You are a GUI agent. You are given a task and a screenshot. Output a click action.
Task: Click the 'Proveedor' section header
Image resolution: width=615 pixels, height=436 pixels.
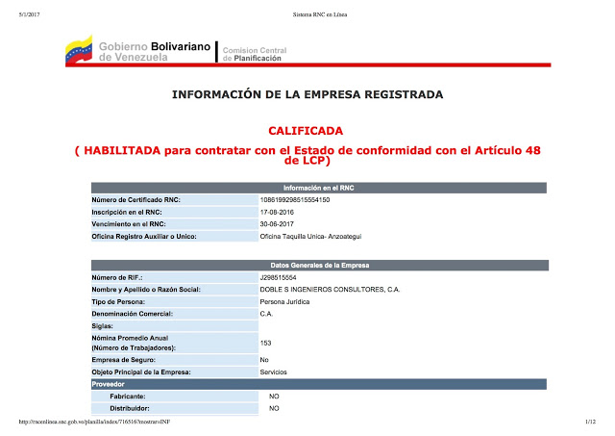[x=319, y=384]
